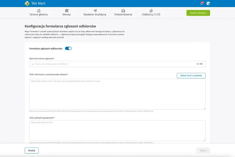Click the newspaper icon above Newsy

click(67, 11)
